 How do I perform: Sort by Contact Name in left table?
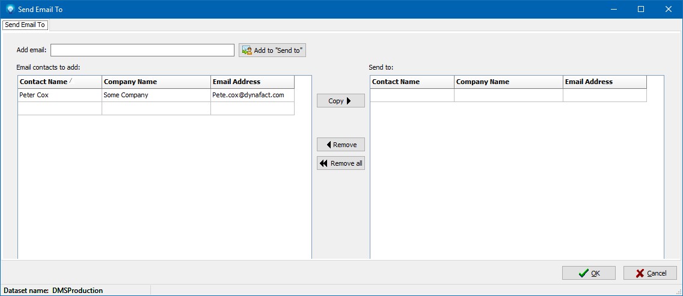pyautogui.click(x=60, y=82)
